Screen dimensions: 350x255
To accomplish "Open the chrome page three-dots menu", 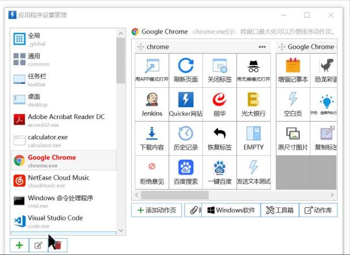I will point(262,47).
